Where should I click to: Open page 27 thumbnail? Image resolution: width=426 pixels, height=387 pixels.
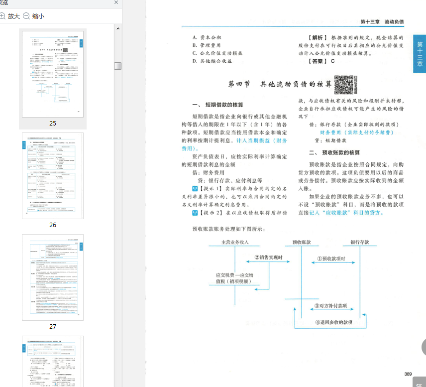coord(53,277)
